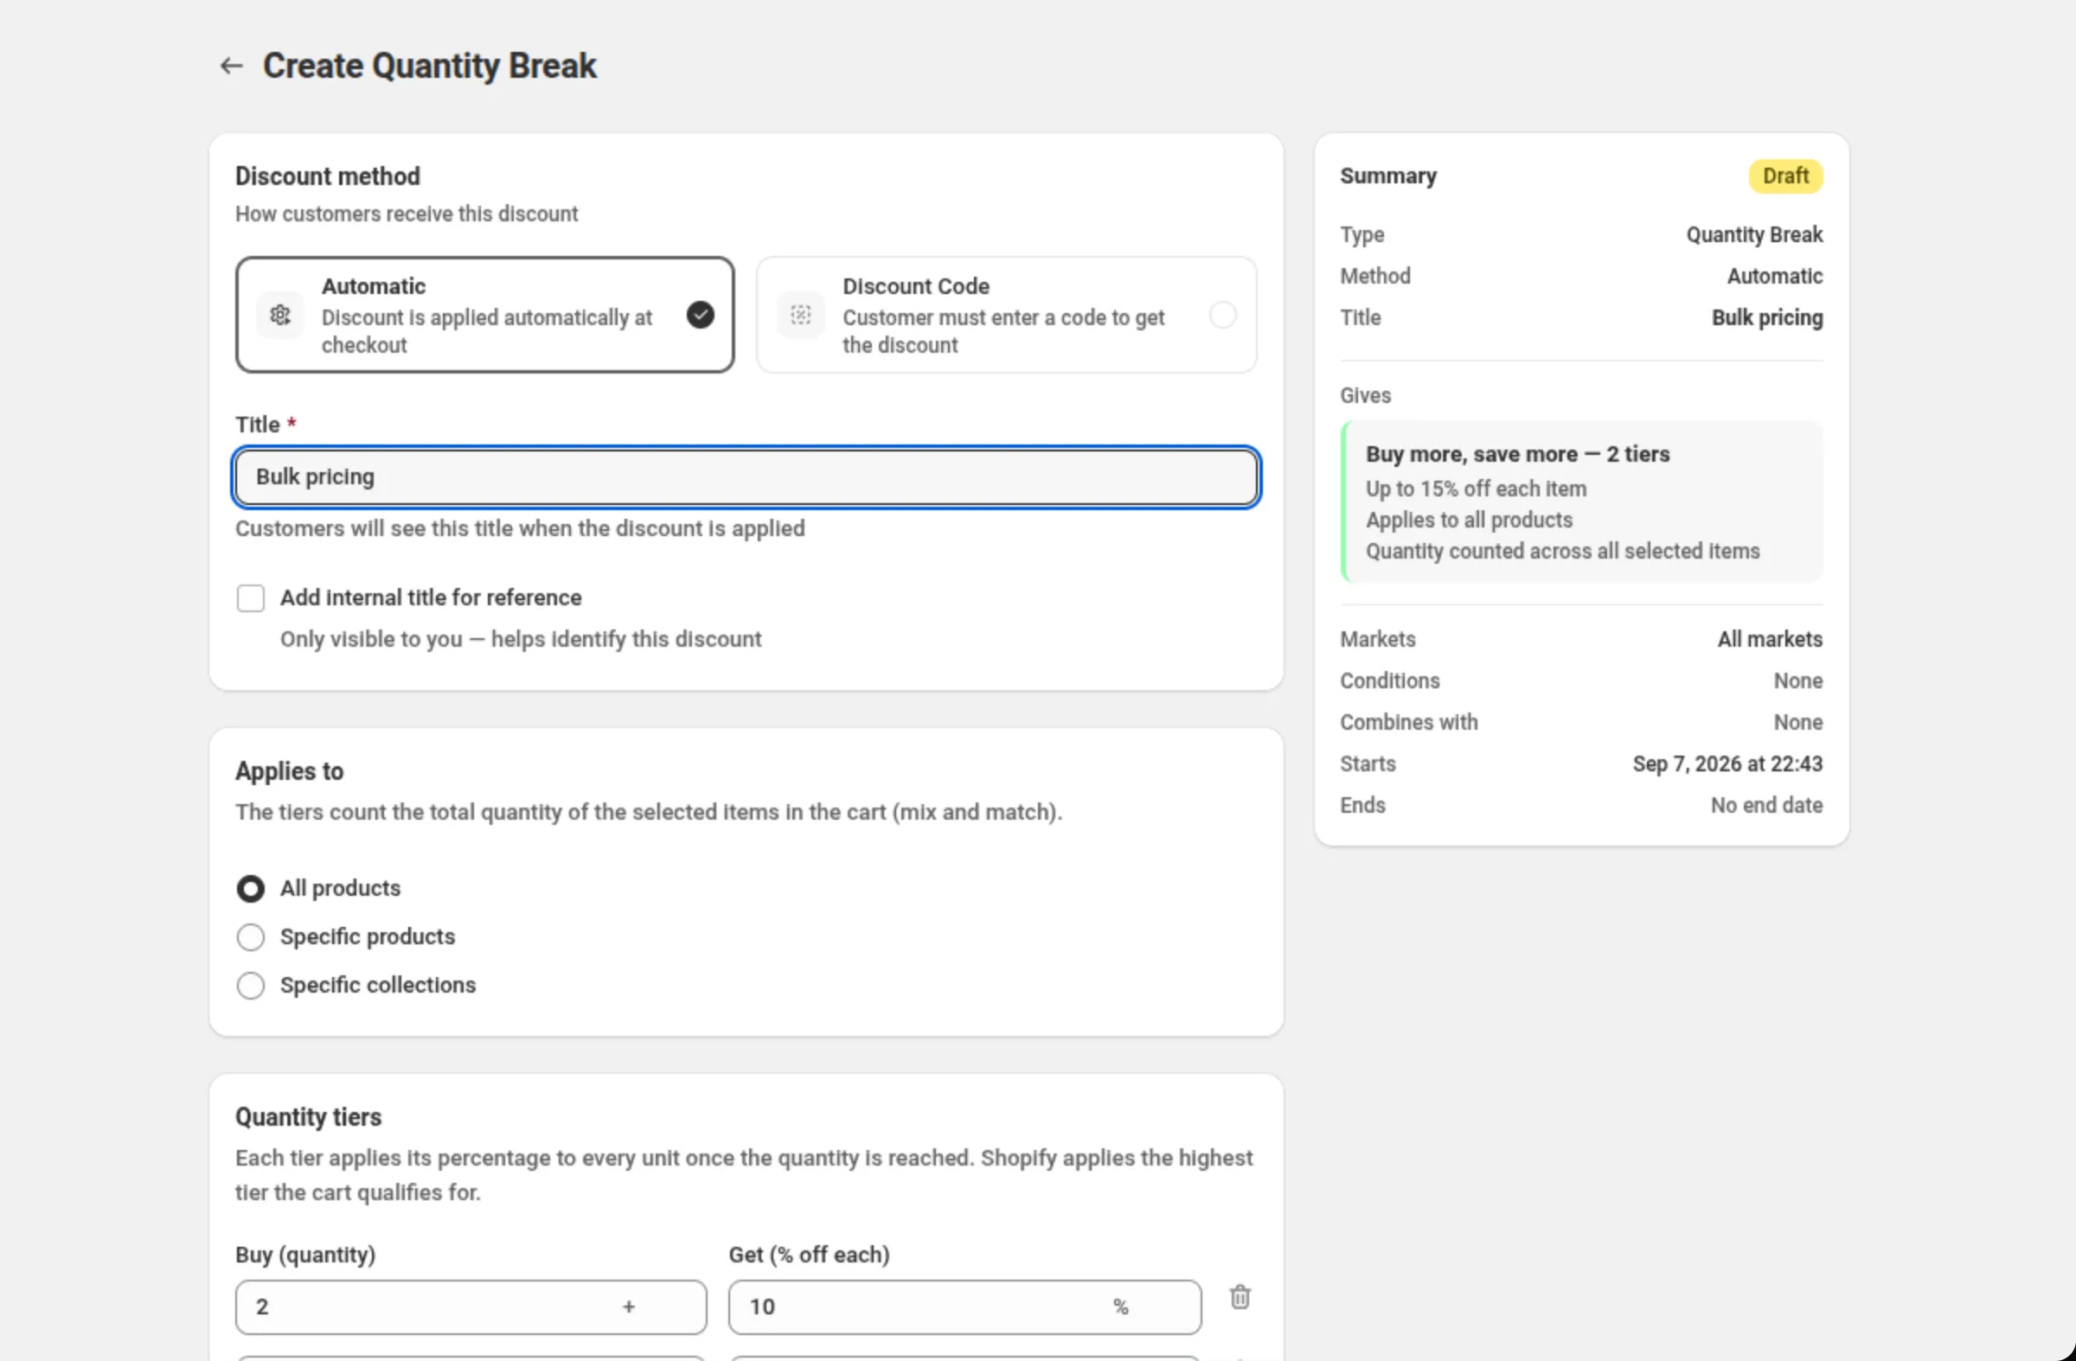The image size is (2076, 1361).
Task: Click the Automatic method gear icon
Action: 280,315
